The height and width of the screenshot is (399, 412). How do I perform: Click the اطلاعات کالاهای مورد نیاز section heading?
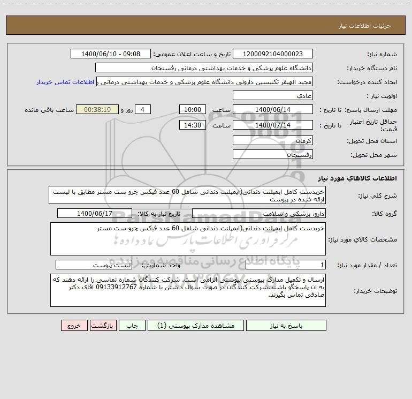point(357,178)
